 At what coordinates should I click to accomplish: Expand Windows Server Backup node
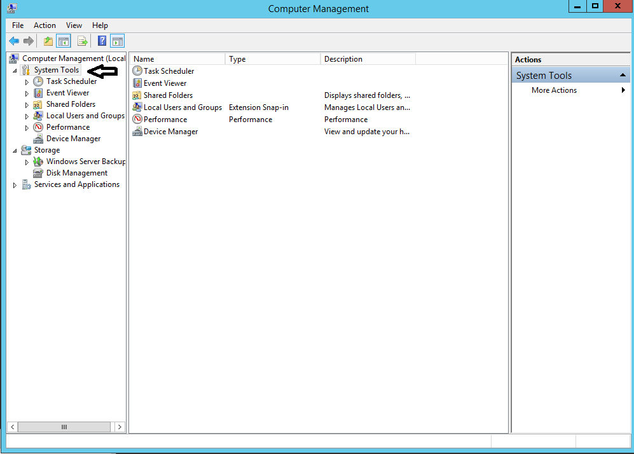coord(27,162)
